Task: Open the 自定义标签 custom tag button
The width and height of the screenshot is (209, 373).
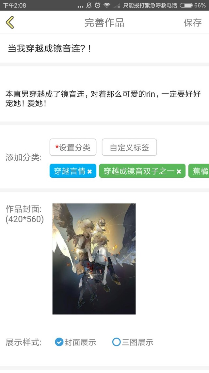Action: [x=129, y=147]
